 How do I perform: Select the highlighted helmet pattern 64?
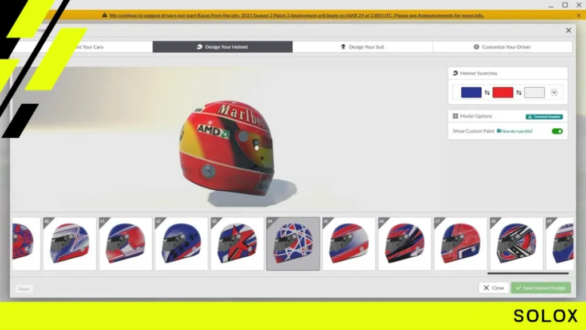[293, 243]
